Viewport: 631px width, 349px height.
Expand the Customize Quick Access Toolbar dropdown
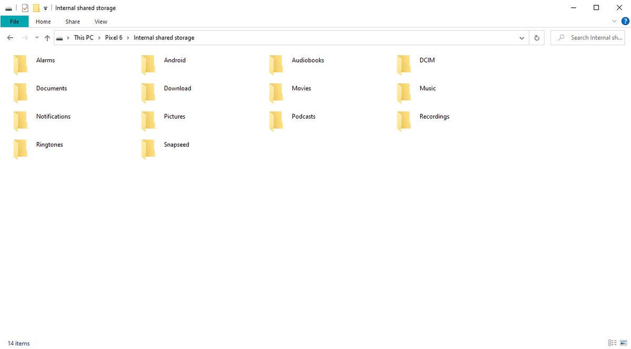click(x=45, y=8)
